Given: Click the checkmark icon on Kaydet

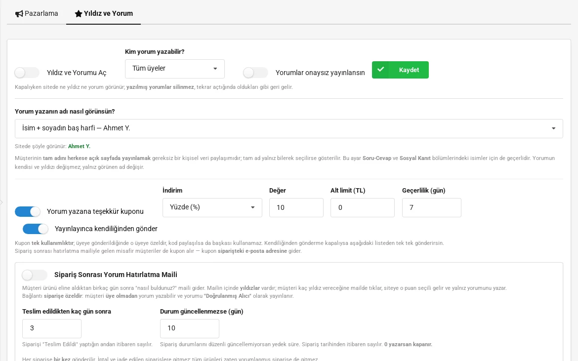Looking at the screenshot, I should coord(381,69).
